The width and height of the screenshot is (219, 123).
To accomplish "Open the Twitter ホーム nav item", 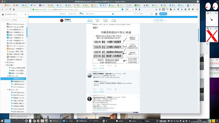I will [63, 14].
